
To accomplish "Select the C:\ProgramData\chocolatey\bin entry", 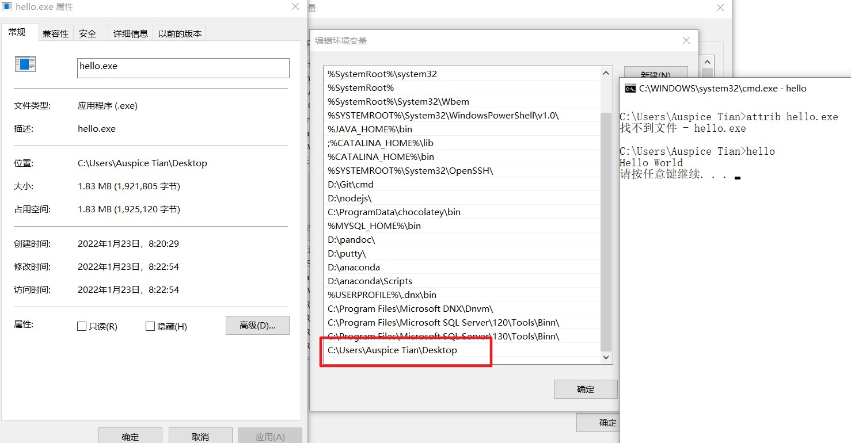I will [461, 212].
